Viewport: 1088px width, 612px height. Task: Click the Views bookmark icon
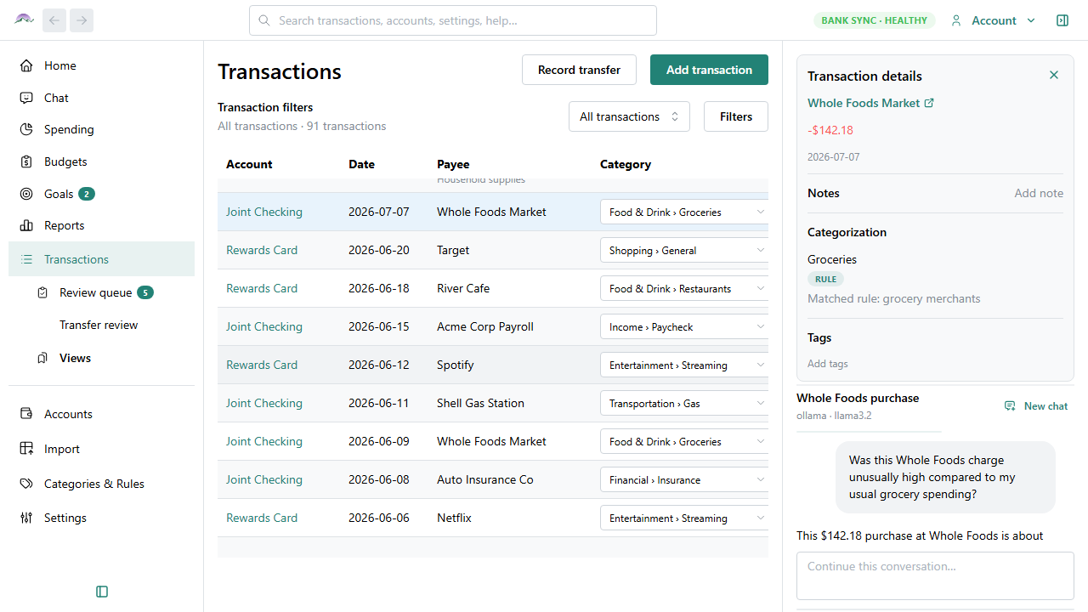(42, 358)
